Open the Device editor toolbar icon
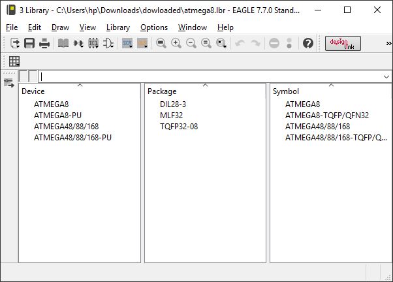The width and height of the screenshot is (393, 282). (78, 43)
